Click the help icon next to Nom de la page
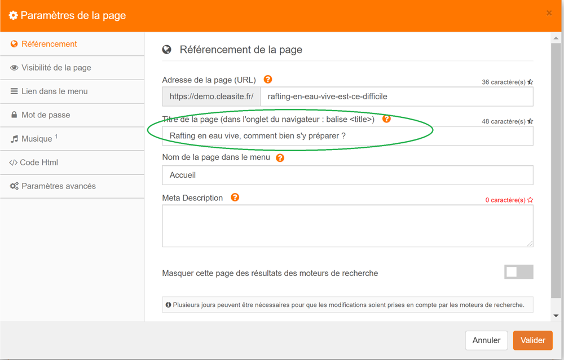 click(x=280, y=158)
